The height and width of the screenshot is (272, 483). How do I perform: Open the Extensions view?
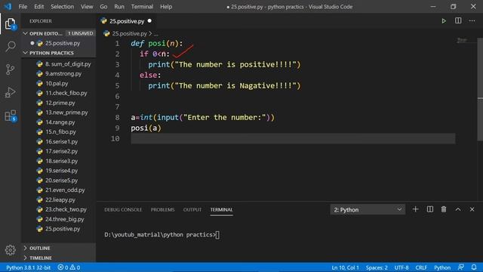pos(10,116)
